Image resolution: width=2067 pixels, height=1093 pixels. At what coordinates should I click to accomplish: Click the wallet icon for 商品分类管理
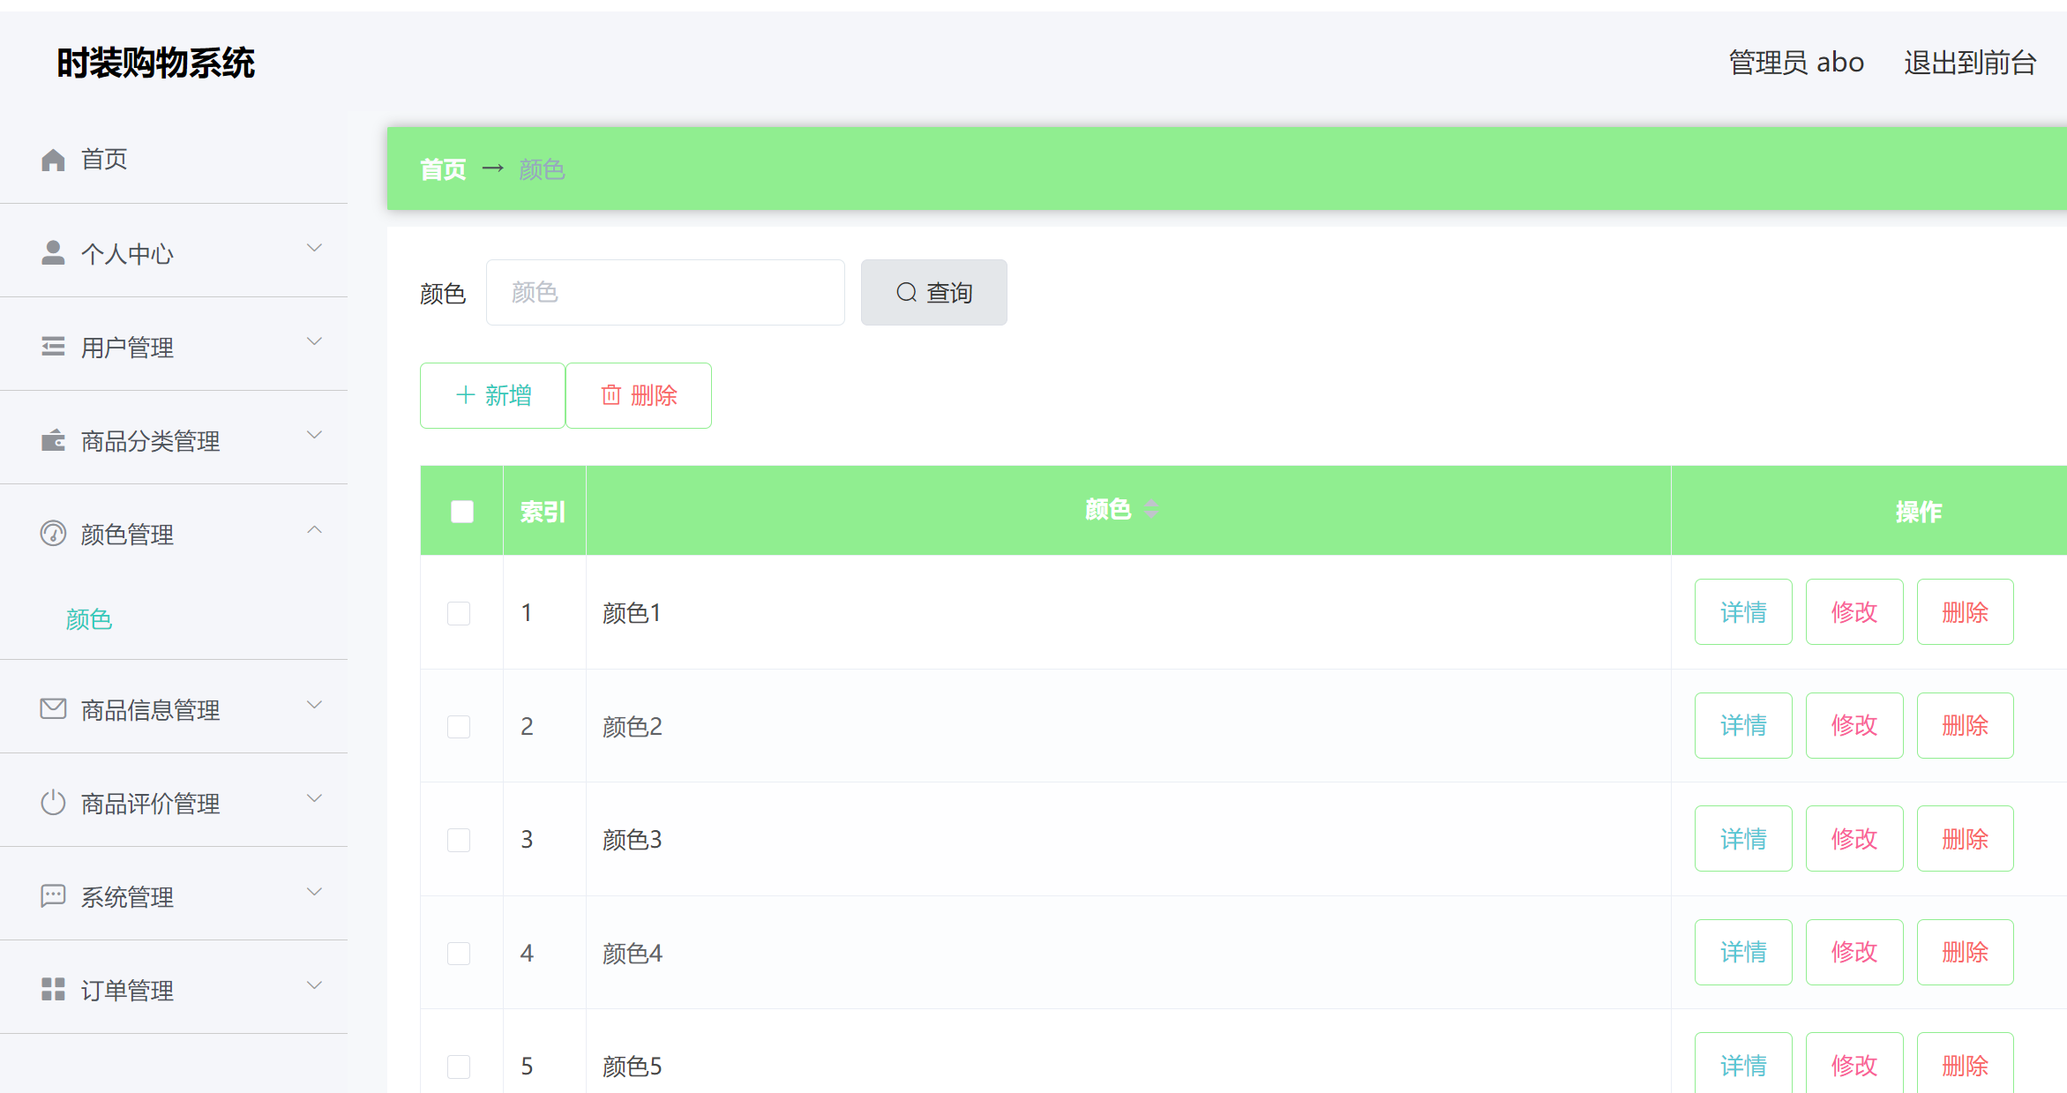(x=53, y=440)
